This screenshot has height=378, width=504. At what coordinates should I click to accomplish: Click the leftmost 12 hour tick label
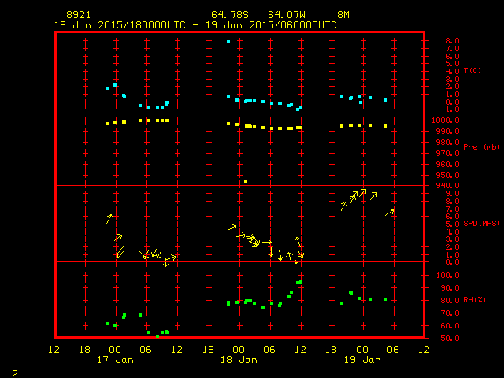tap(54, 349)
